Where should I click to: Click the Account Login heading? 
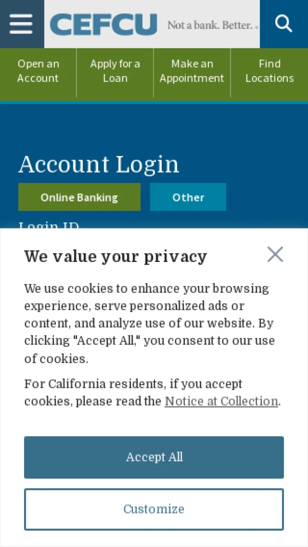[99, 164]
